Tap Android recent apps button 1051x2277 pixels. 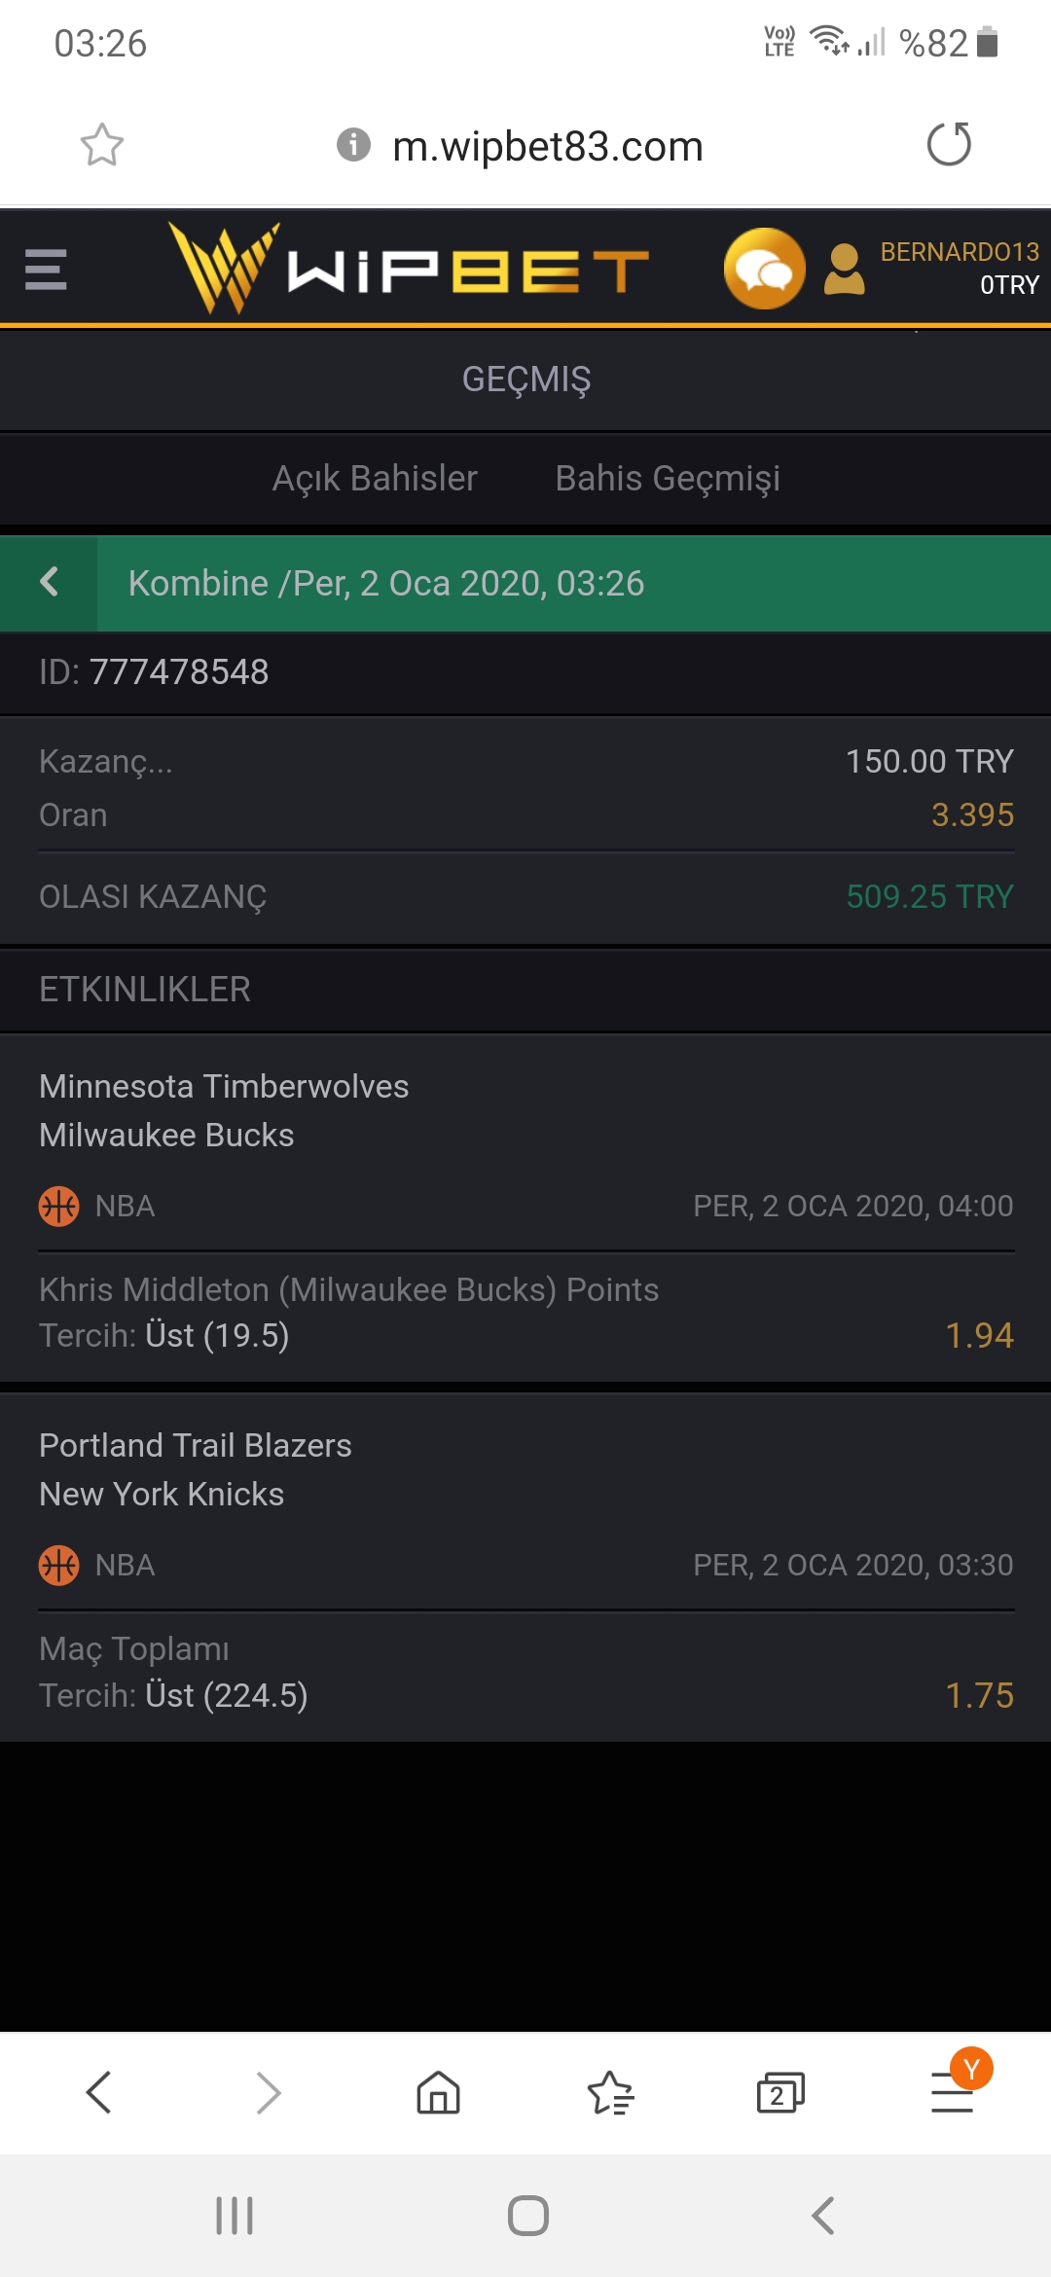click(235, 2216)
